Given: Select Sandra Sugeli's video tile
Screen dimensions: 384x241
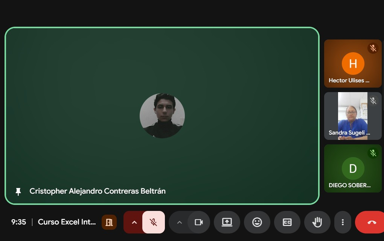Looking at the screenshot, I should coord(353,117).
